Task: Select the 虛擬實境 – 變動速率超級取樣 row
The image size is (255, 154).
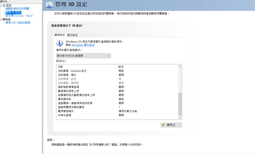Action: pos(117,103)
